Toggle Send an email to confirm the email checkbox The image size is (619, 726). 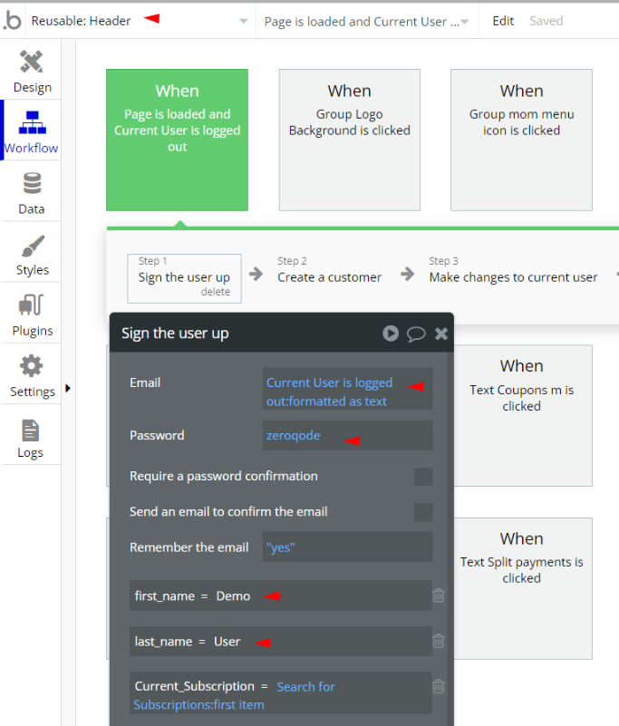pos(423,512)
